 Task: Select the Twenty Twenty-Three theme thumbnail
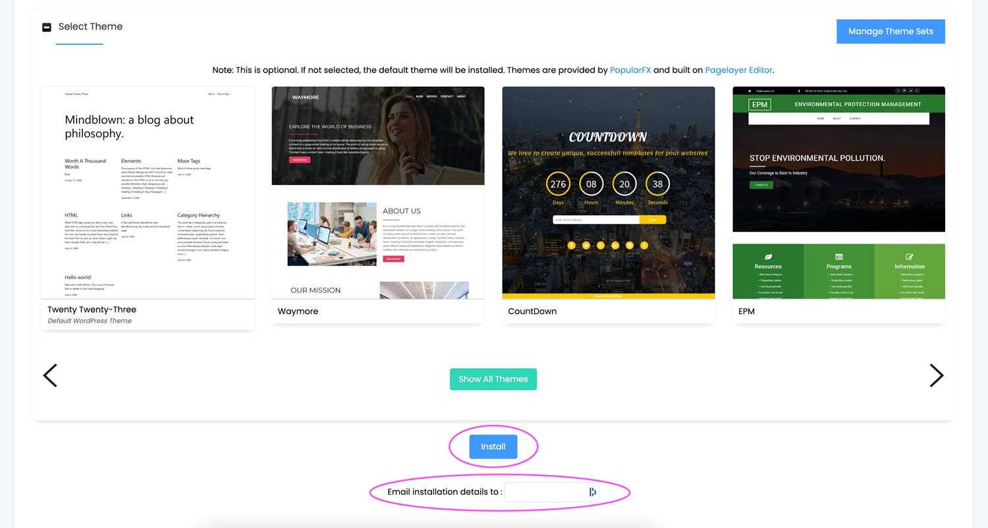148,193
